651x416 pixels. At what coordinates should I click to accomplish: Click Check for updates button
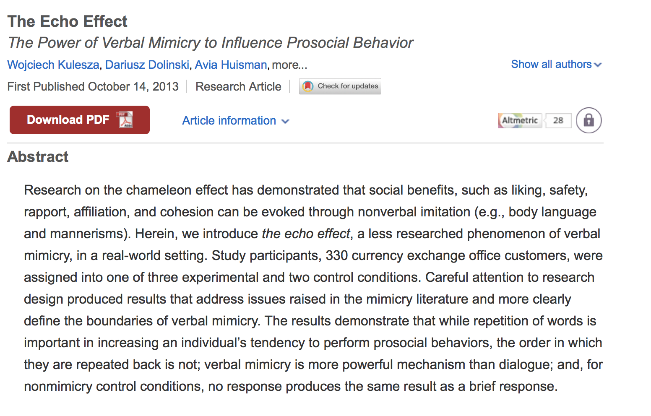click(340, 86)
